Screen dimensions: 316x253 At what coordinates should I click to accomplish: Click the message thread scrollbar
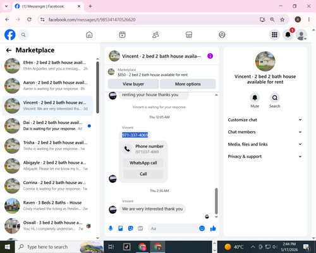point(216,201)
